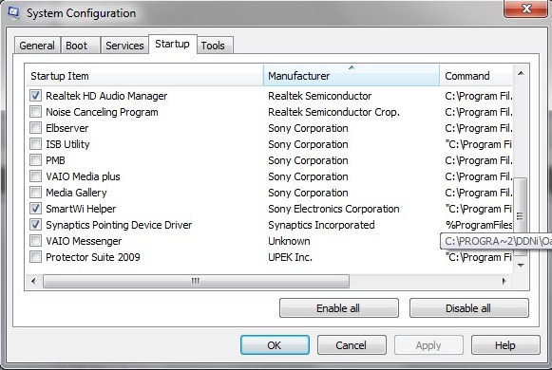Go to the Services tab
Viewport: 552px width, 370px height.
[124, 46]
